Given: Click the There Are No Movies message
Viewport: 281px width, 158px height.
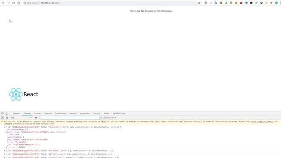Looking at the screenshot, I should point(151,11).
